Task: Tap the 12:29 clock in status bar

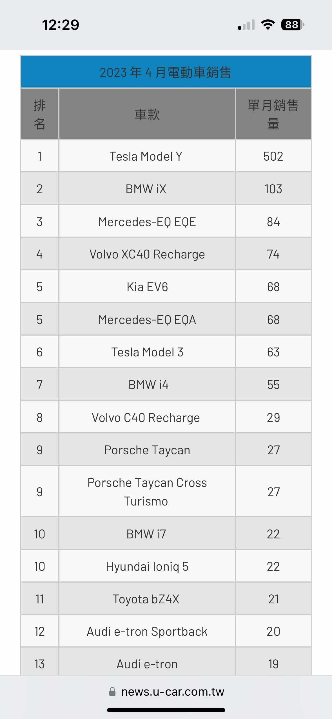Action: pyautogui.click(x=61, y=25)
